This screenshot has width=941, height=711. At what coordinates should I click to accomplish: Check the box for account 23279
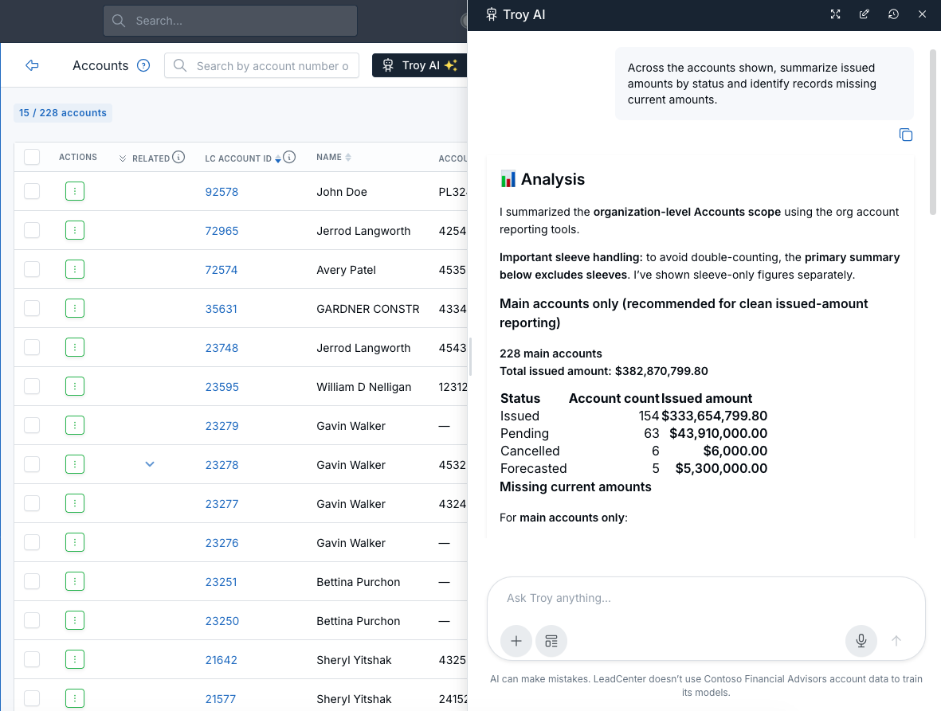point(32,425)
